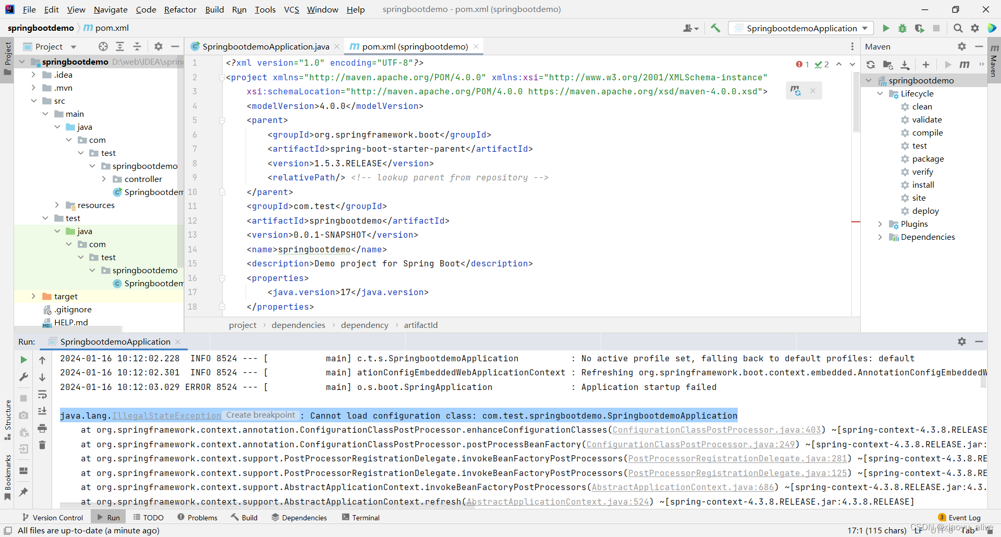This screenshot has width=1001, height=537.
Task: Click Download Sources icon in Maven panel
Action: point(905,65)
